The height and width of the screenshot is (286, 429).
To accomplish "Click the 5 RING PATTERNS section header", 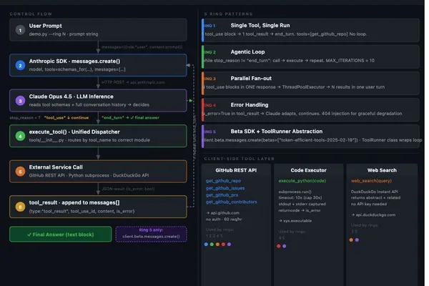I will pos(228,14).
